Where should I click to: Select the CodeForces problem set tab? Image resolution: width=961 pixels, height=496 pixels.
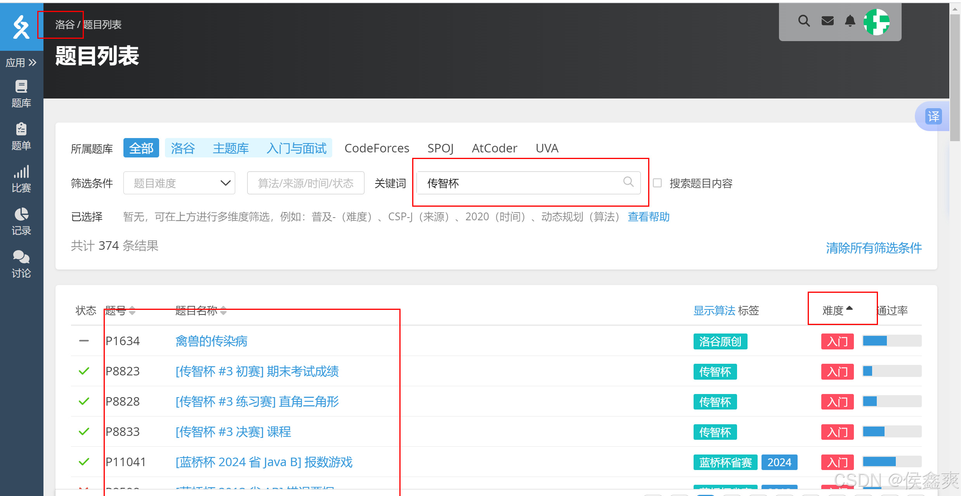coord(376,148)
